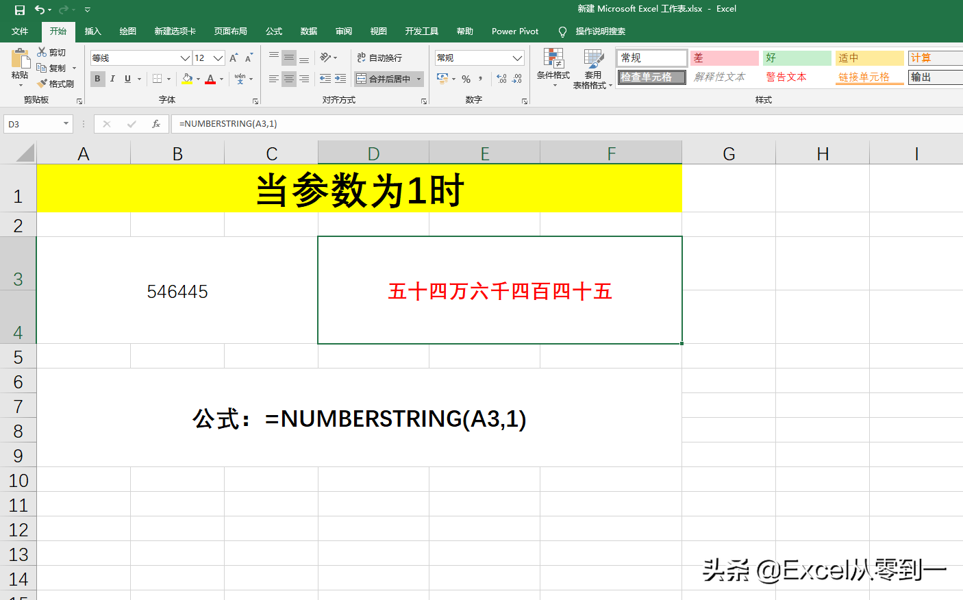Open the number format dropdown showing 常规
The height and width of the screenshot is (600, 963).
(479, 57)
